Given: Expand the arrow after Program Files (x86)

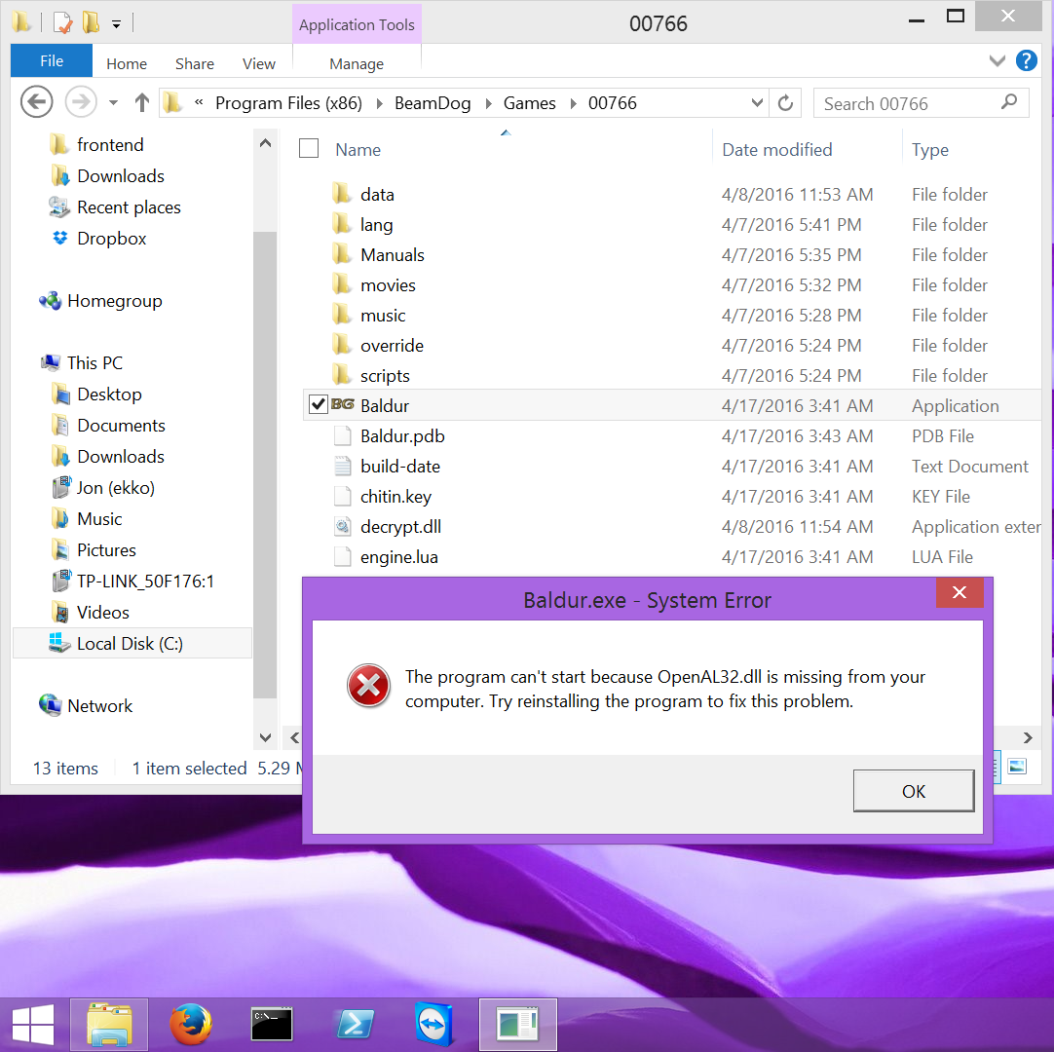Looking at the screenshot, I should click(379, 103).
